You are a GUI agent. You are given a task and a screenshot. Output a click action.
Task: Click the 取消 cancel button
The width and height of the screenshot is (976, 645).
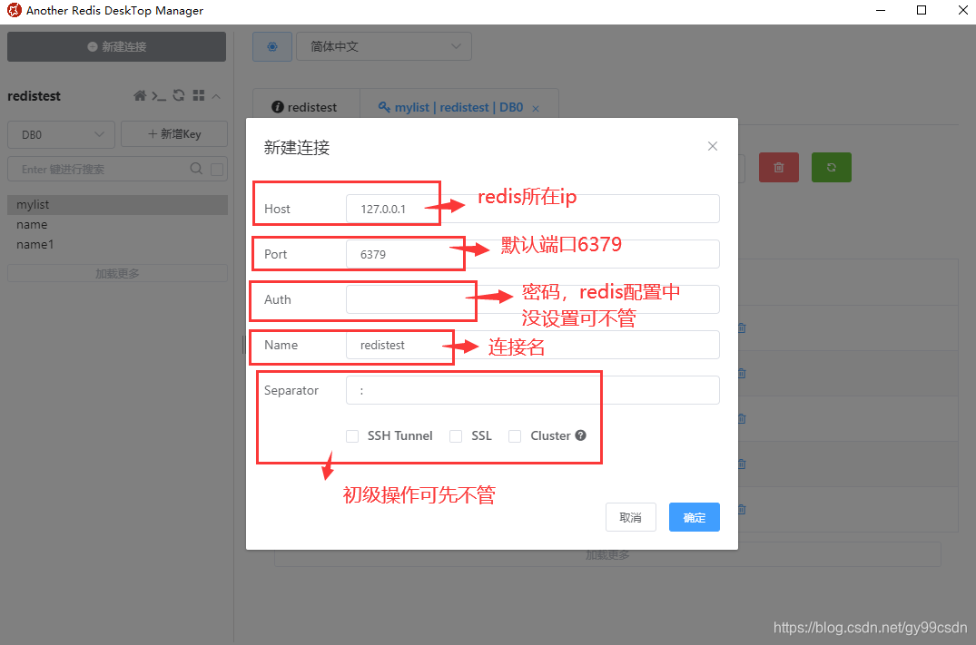coord(630,517)
